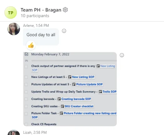Open the Trello SOP link
This screenshot has width=164, height=135.
[x=109, y=92]
